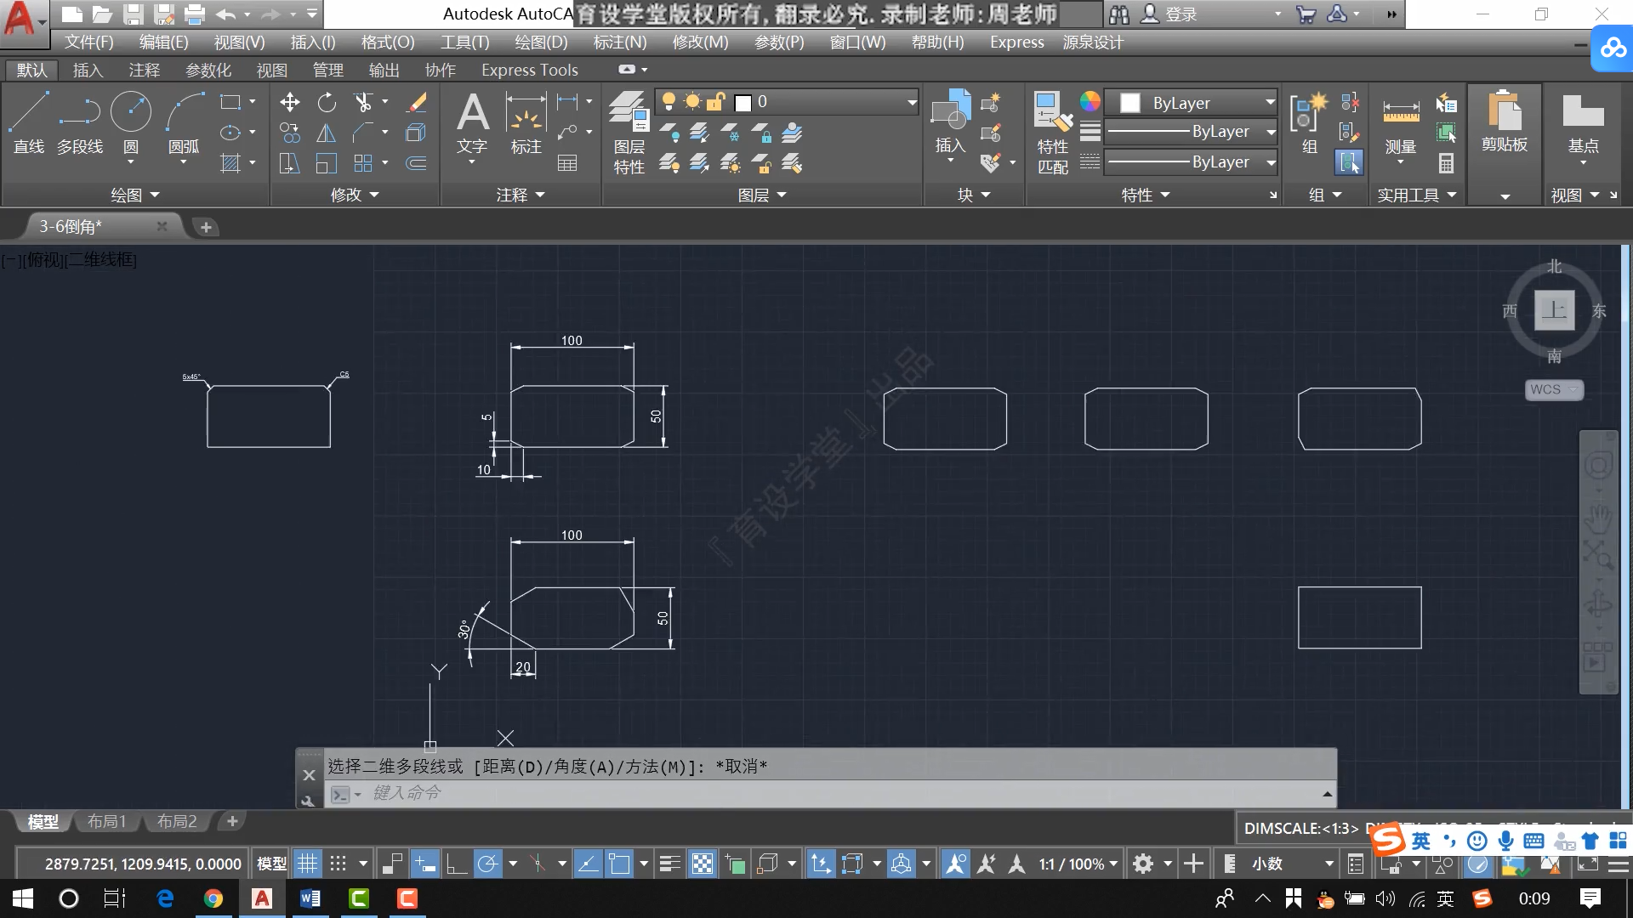Click the ByLayer object color swatch
The image size is (1633, 918).
pyautogui.click(x=1130, y=103)
